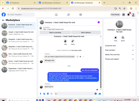
Task: Edit chat name with the pencil icon
Action: pos(73,41)
